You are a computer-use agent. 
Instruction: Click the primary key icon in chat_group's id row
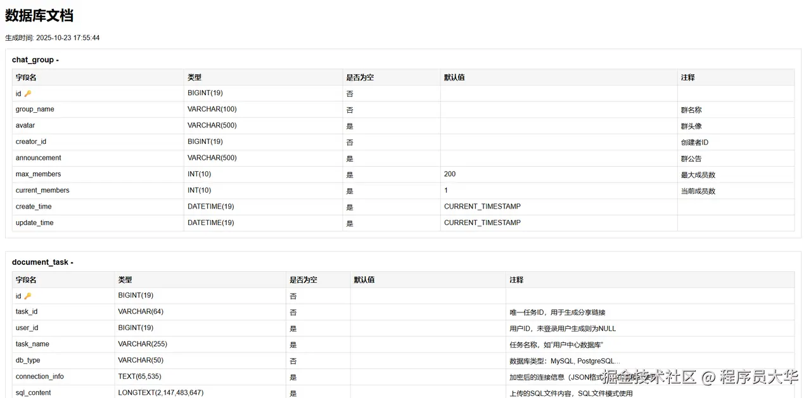27,94
